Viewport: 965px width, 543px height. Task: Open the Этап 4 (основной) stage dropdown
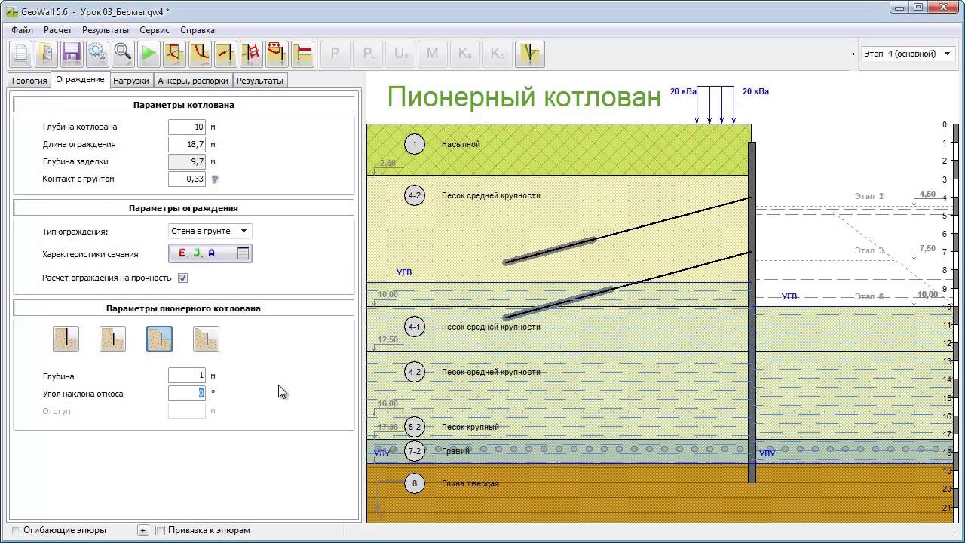coord(907,54)
